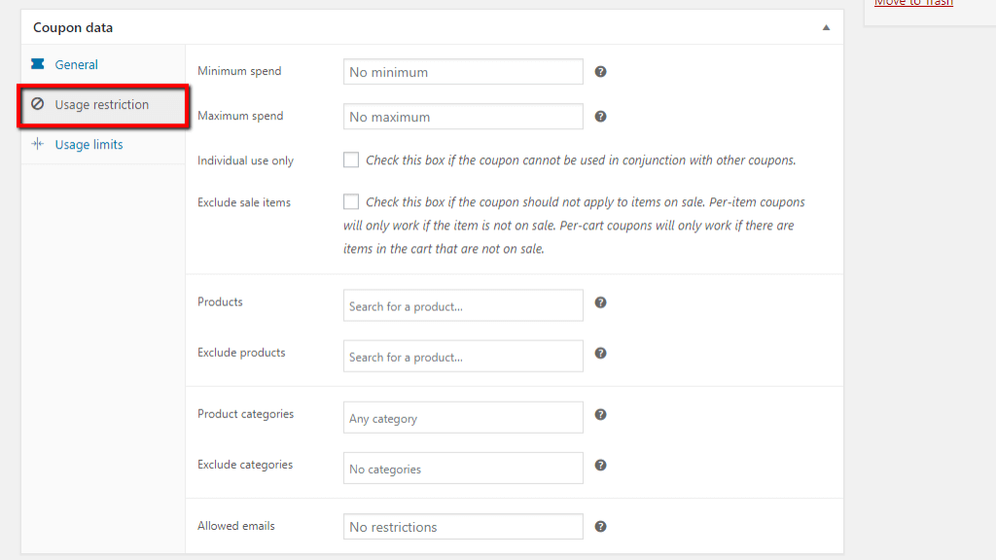This screenshot has width=996, height=560.
Task: Click the Maximum spend label
Action: [x=240, y=117]
